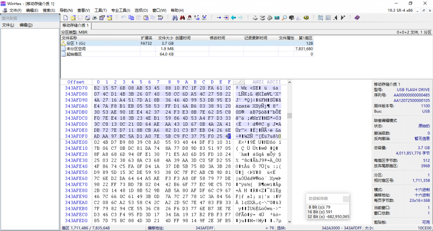The image size is (433, 231).
Task: Click the Open RAM icon
Action: tap(269, 18)
